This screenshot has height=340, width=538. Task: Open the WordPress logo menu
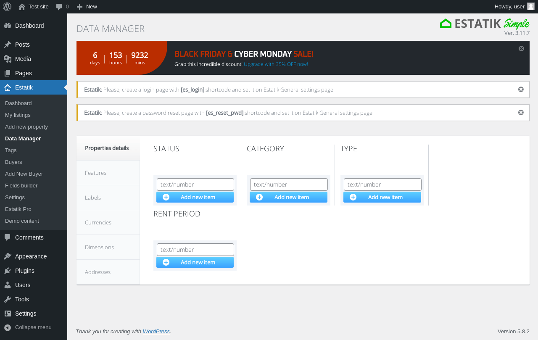(x=7, y=7)
